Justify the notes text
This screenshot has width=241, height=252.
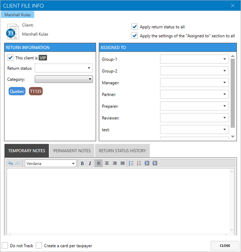[x=122, y=163]
